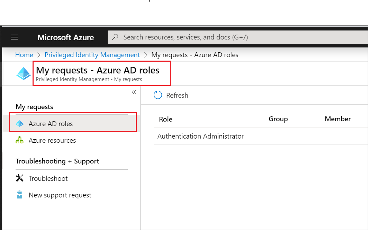Click the Role column header
368x230 pixels.
pyautogui.click(x=166, y=120)
